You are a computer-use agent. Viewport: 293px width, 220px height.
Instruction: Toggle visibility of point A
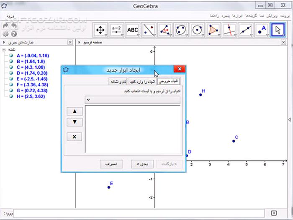point(11,56)
